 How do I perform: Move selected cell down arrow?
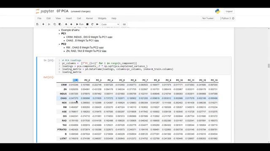coord(71,24)
